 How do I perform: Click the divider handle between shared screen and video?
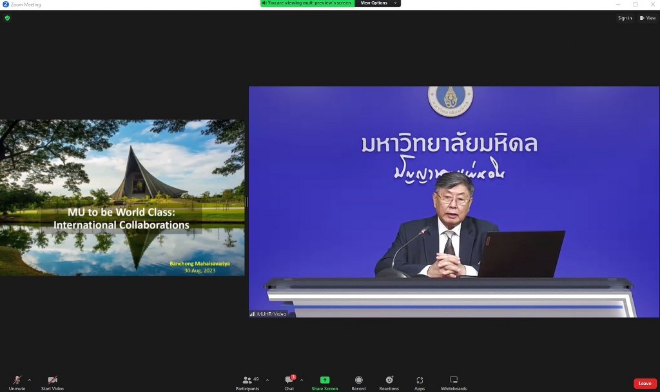246,202
